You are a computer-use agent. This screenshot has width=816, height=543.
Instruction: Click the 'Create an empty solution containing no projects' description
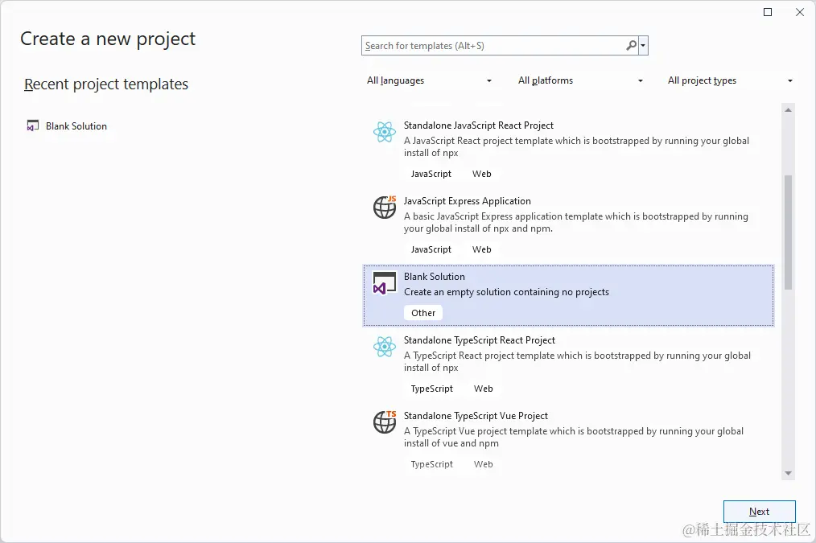point(506,292)
